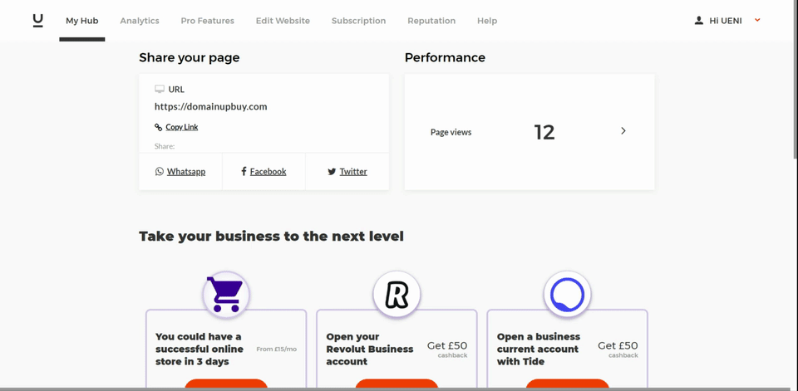798x391 pixels.
Task: Expand the Hi UENI account dropdown arrow
Action: pyautogui.click(x=757, y=20)
